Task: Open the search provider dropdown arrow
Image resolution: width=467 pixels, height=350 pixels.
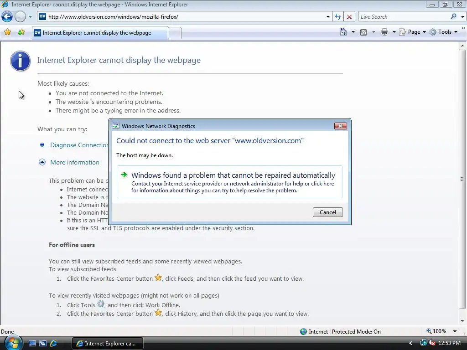Action: click(x=462, y=17)
